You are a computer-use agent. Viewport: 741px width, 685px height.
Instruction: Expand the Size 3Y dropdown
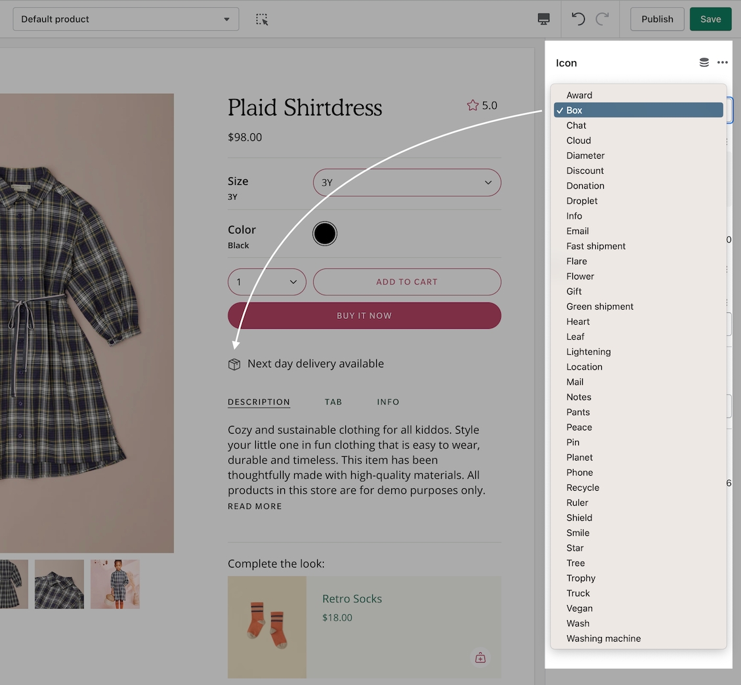[x=407, y=182]
